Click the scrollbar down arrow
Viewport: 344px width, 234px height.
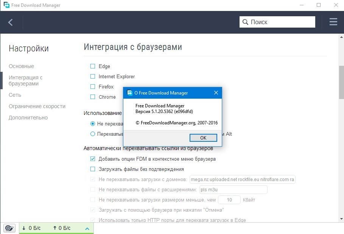pyautogui.click(x=341, y=219)
